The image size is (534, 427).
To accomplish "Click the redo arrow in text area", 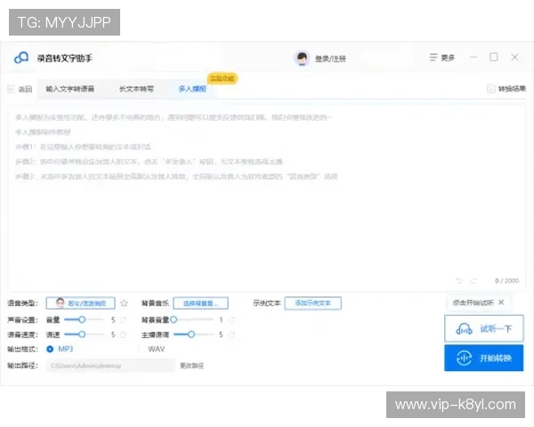I will pyautogui.click(x=473, y=281).
